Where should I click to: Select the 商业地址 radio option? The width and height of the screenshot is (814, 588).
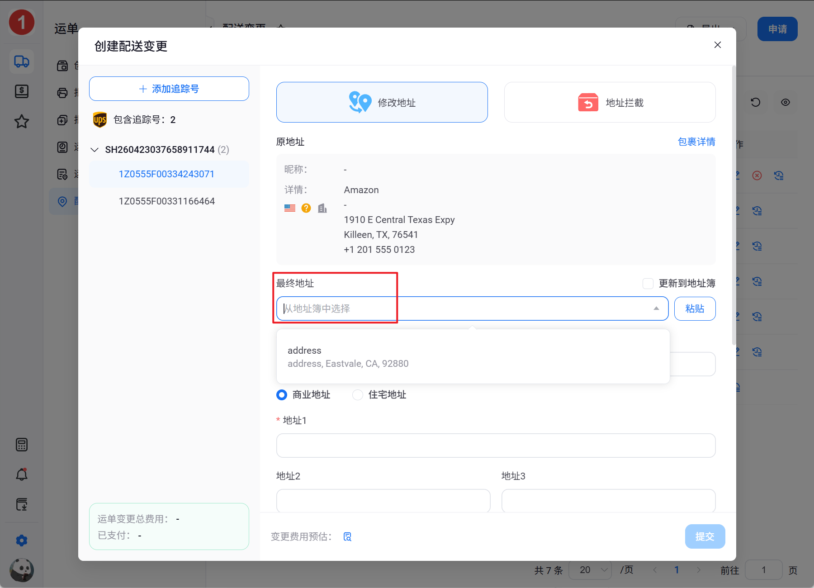[x=282, y=395]
